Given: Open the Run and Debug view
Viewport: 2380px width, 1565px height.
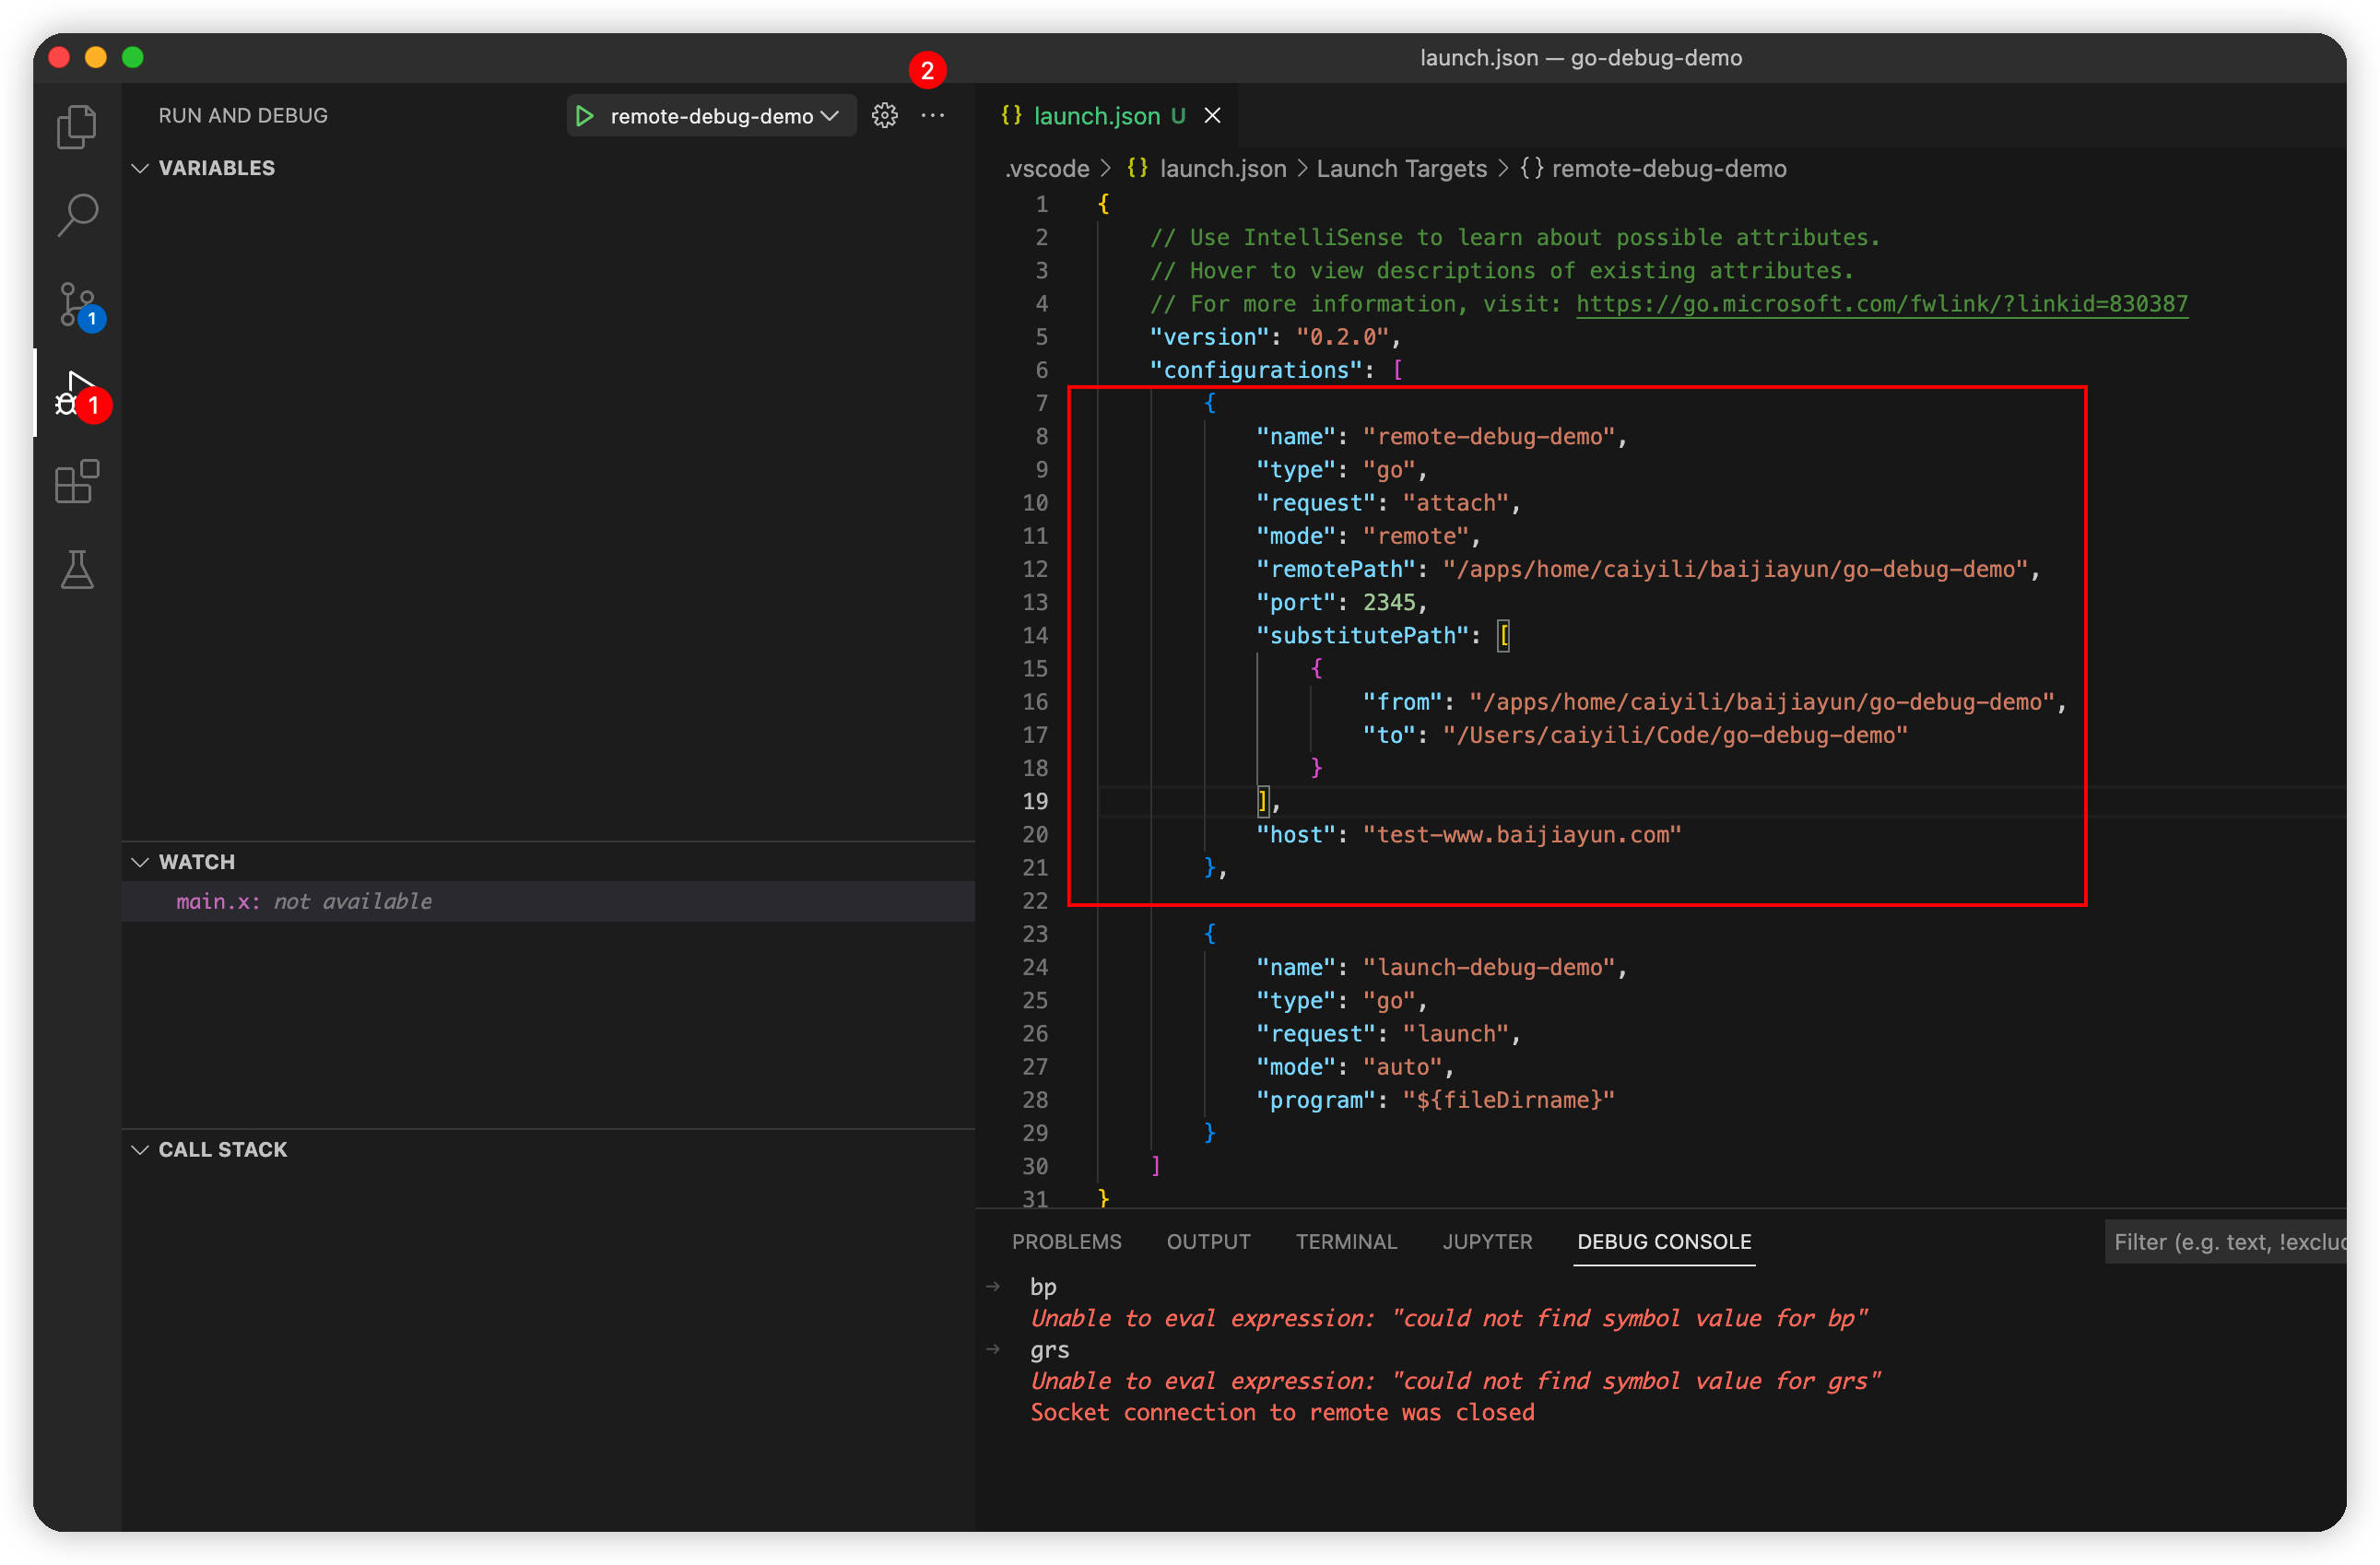Looking at the screenshot, I should pos(77,393).
